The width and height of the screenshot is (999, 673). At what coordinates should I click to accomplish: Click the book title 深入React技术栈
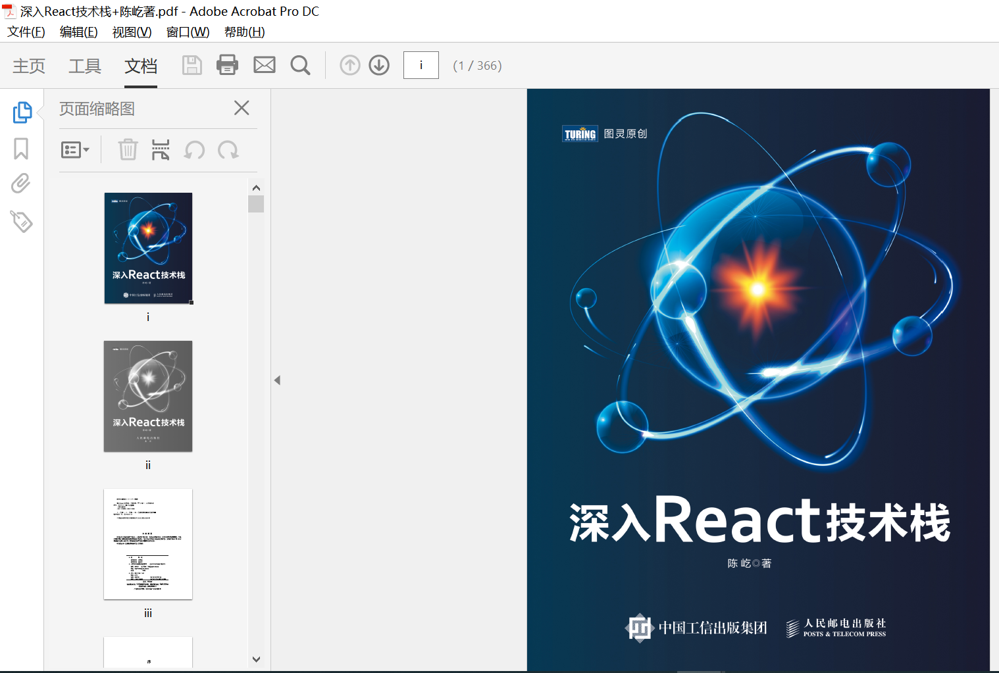point(759,520)
